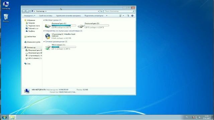Click the taskbar clock
This screenshot has height=120, width=214.
tap(207, 117)
